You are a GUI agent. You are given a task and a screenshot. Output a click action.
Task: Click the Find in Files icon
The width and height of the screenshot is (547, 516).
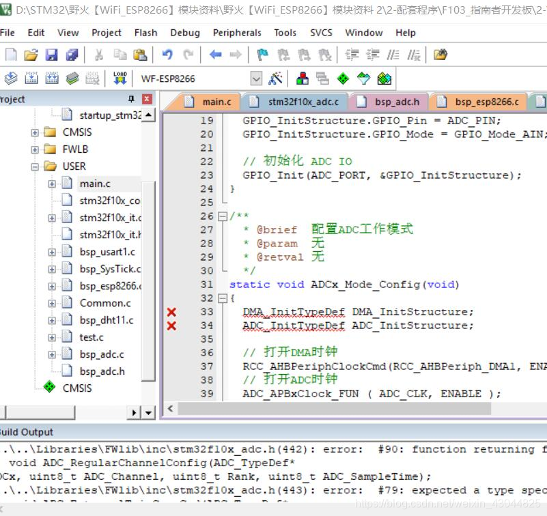[440, 55]
